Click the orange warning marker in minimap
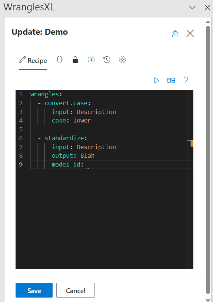The height and width of the screenshot is (302, 213). coord(192,144)
